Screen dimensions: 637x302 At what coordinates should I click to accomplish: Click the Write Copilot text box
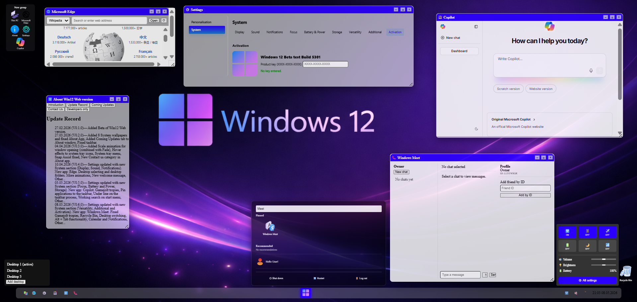coord(549,65)
